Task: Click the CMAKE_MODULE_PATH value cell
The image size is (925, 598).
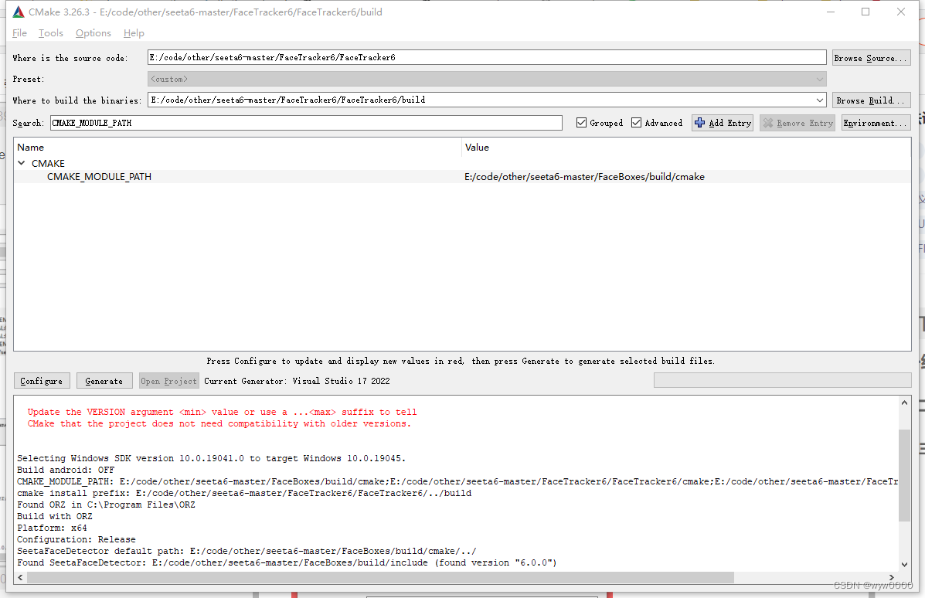Action: (x=584, y=177)
